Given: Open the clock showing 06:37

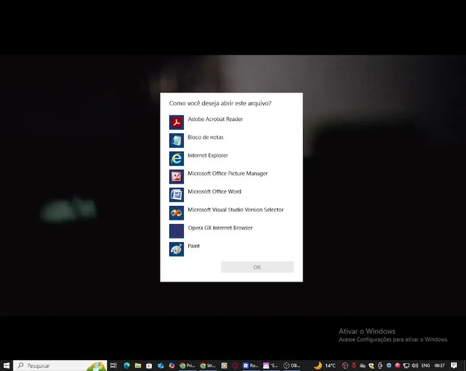Looking at the screenshot, I should (x=440, y=365).
